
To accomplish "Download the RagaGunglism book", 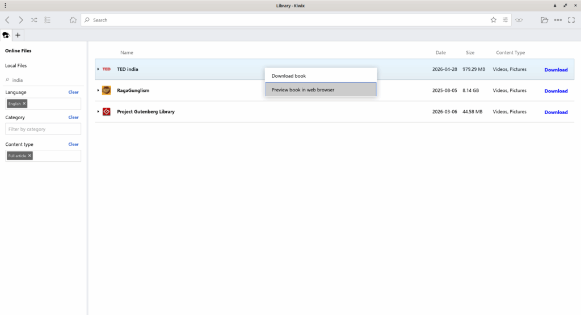I will (x=556, y=91).
